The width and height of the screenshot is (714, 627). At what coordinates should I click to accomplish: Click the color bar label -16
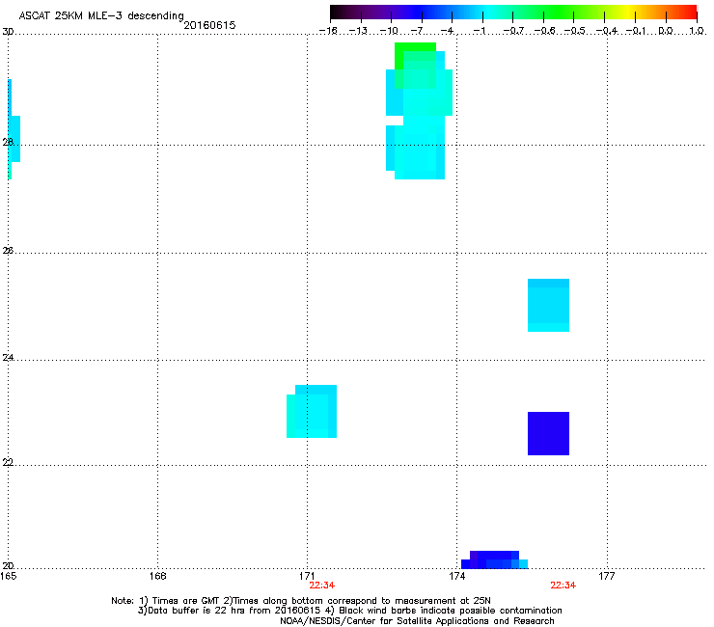click(x=328, y=31)
